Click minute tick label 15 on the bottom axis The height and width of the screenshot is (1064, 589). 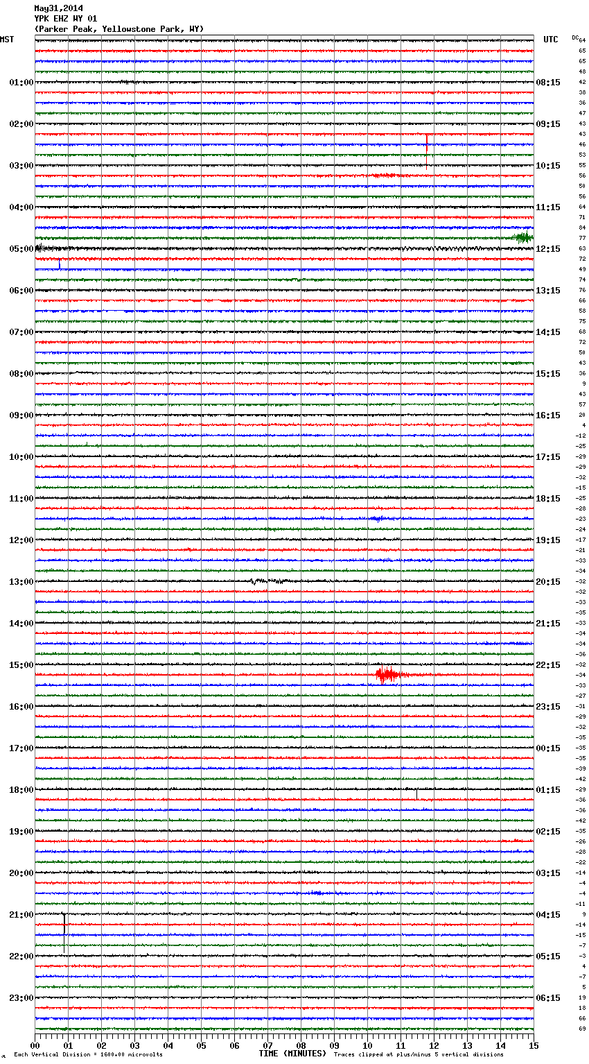[533, 1045]
